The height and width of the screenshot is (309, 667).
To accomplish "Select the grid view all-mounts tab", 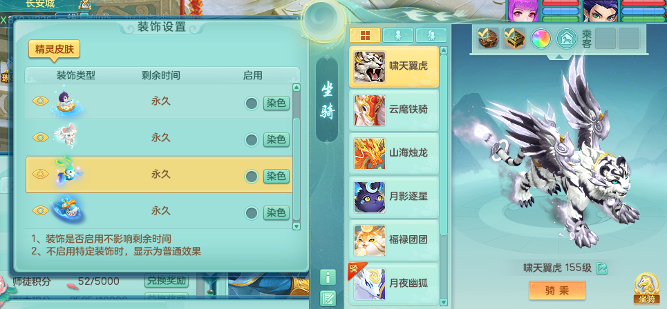I will (365, 35).
